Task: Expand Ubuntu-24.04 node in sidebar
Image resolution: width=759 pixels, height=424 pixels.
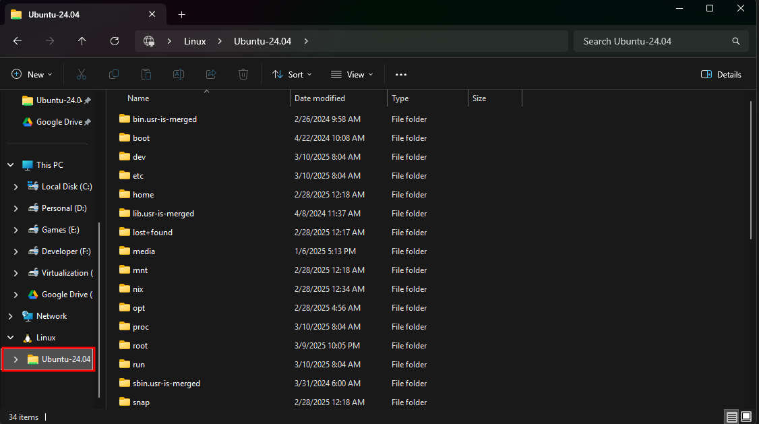Action: point(16,359)
